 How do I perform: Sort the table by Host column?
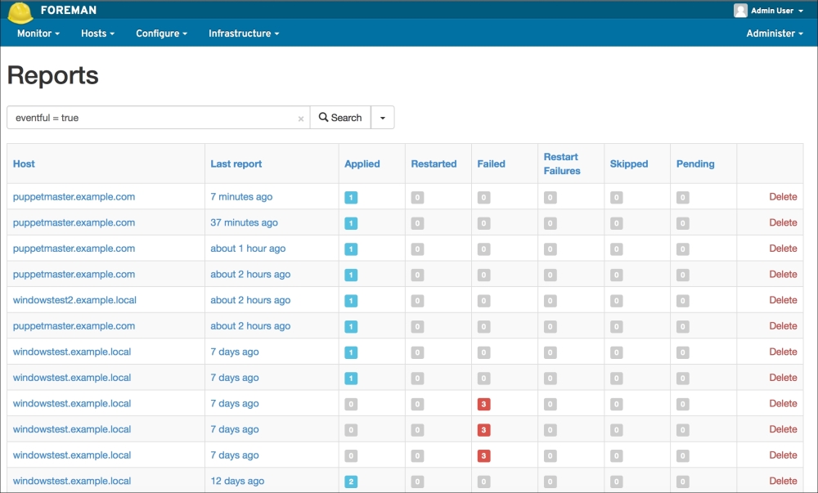24,164
